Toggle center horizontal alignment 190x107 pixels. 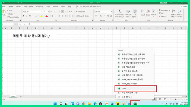coord(62,16)
